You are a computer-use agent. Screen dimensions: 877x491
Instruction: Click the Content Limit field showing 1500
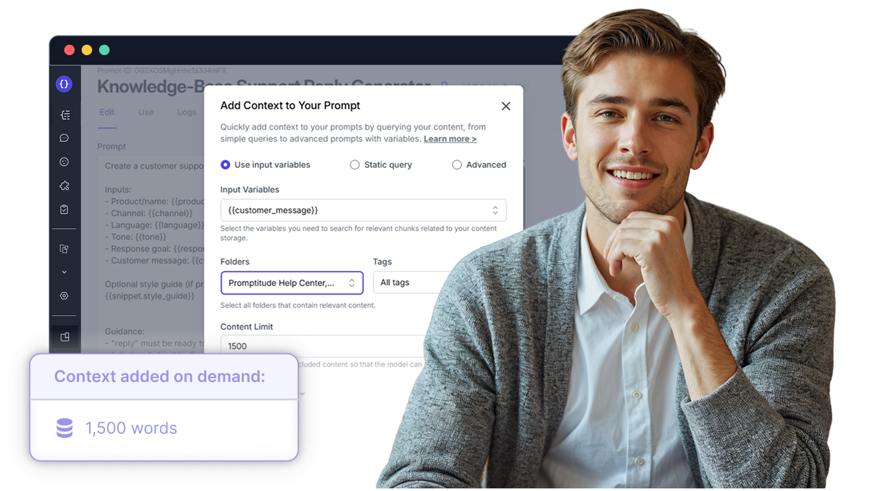coord(324,346)
